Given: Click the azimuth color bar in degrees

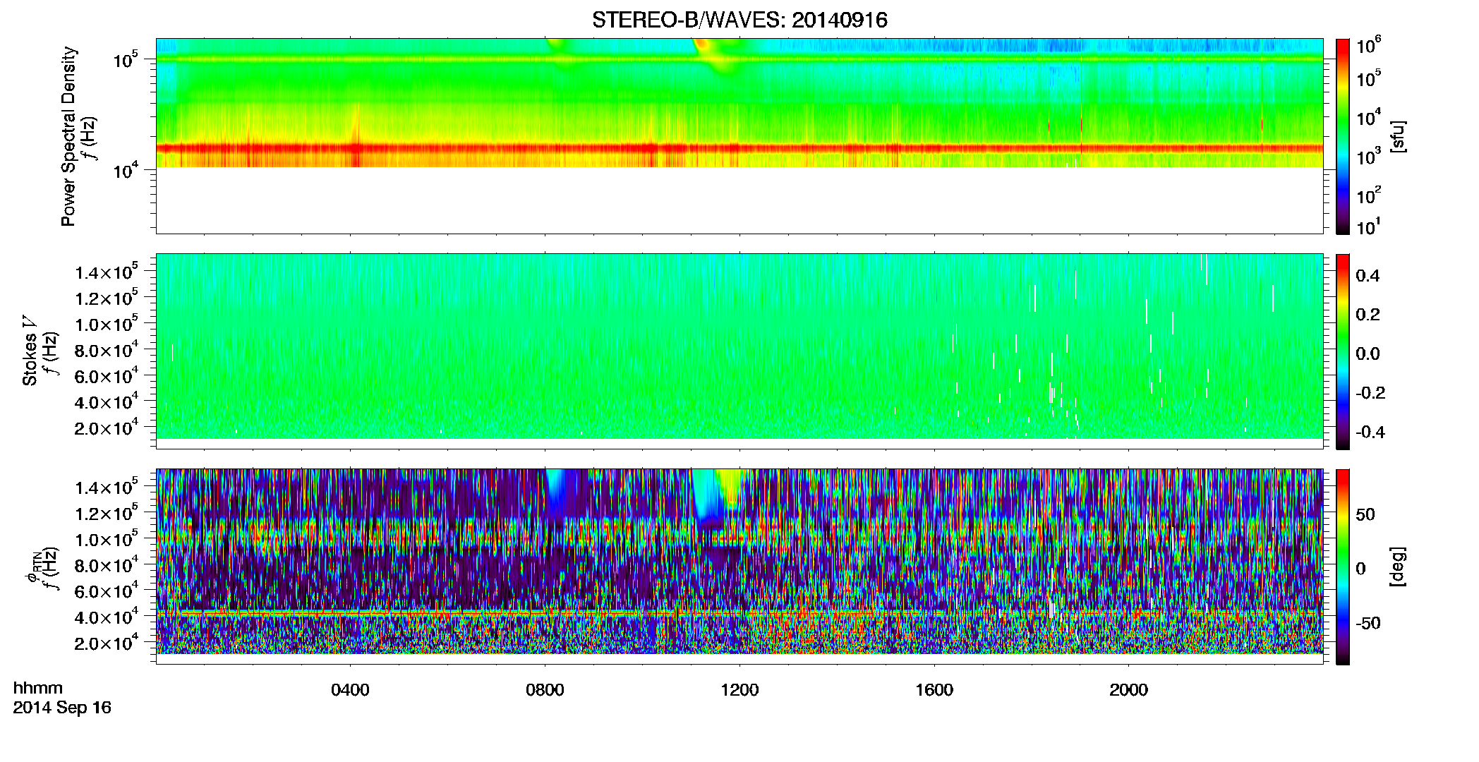Looking at the screenshot, I should click(1343, 567).
